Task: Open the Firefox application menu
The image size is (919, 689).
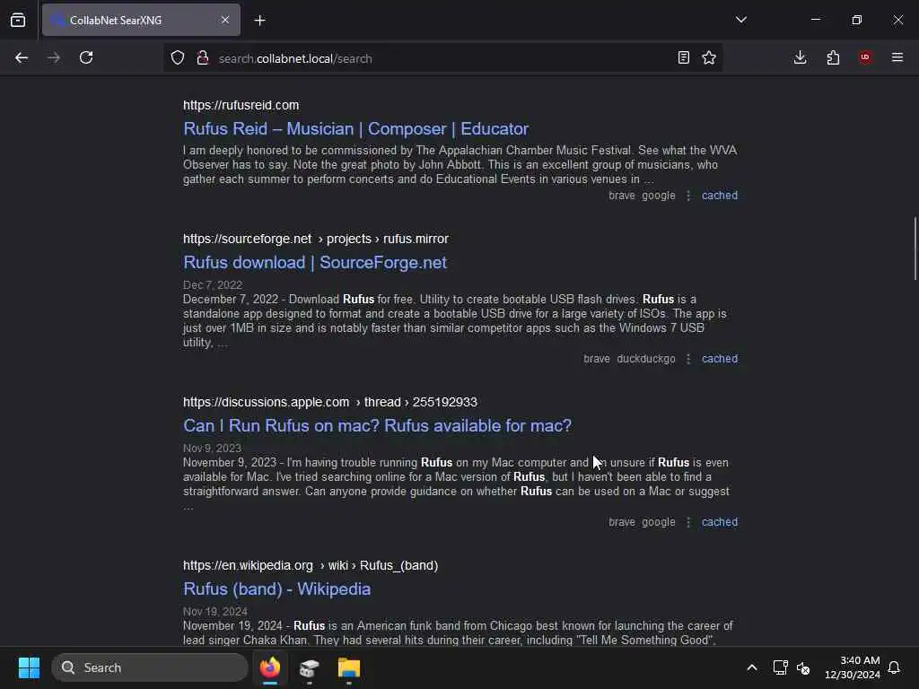Action: coord(897,57)
